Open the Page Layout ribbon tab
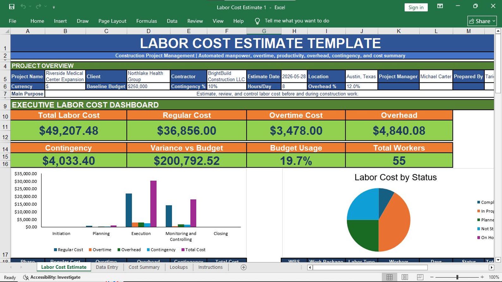Screen dimensions: 502x282 [112, 21]
